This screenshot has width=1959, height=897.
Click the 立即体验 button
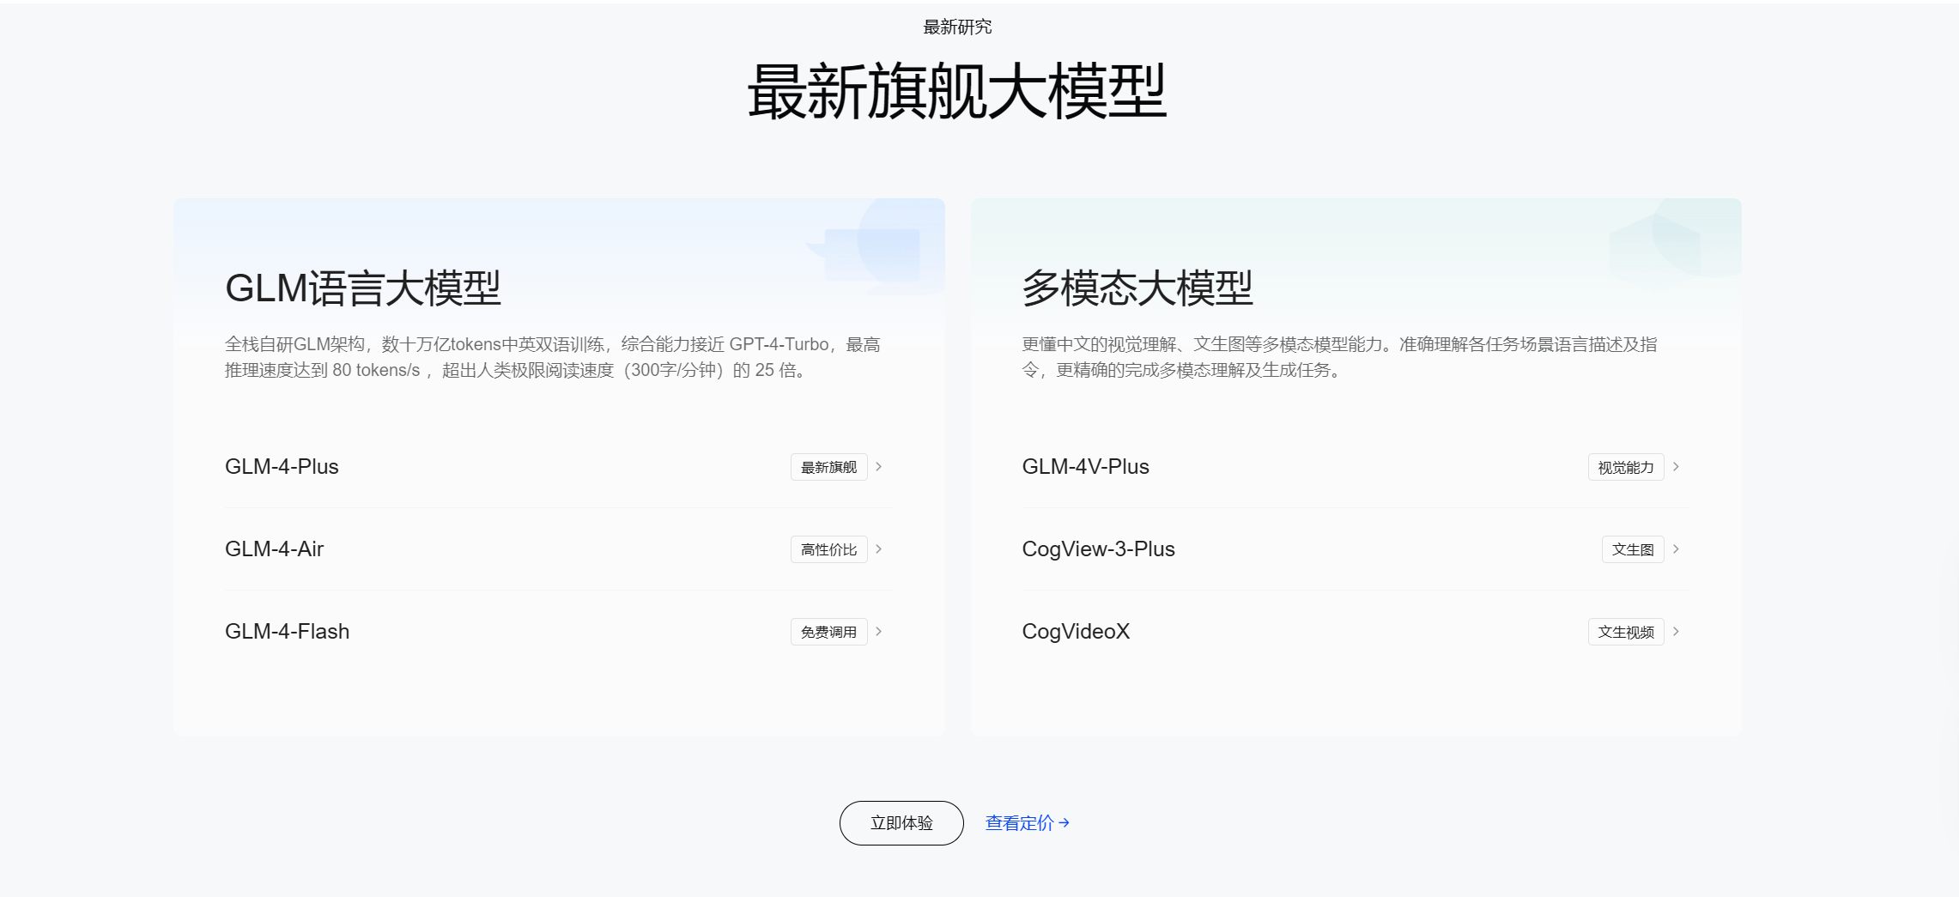point(901,823)
